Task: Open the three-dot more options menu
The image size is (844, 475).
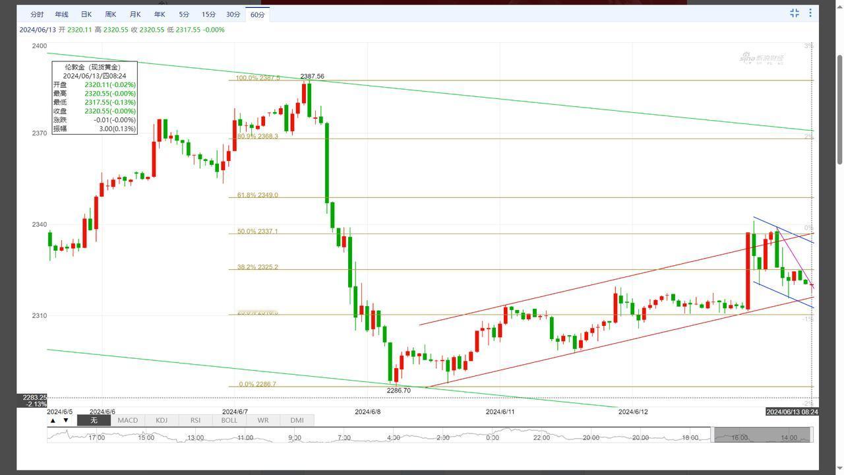Action: tap(810, 13)
